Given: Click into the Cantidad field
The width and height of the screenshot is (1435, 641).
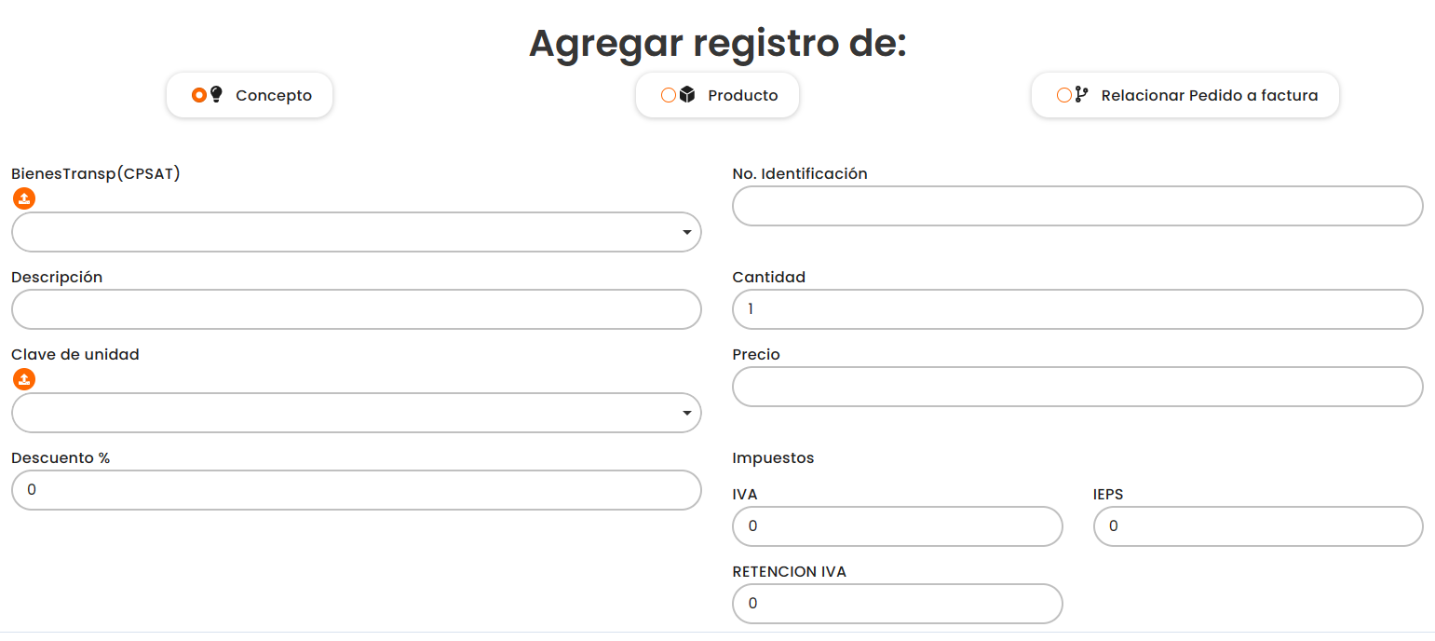Looking at the screenshot, I should [1077, 309].
